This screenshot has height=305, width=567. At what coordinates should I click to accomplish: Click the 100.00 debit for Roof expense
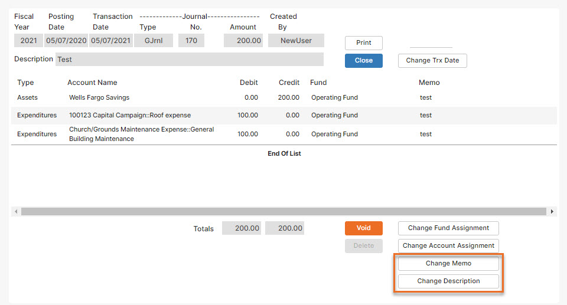(x=247, y=115)
